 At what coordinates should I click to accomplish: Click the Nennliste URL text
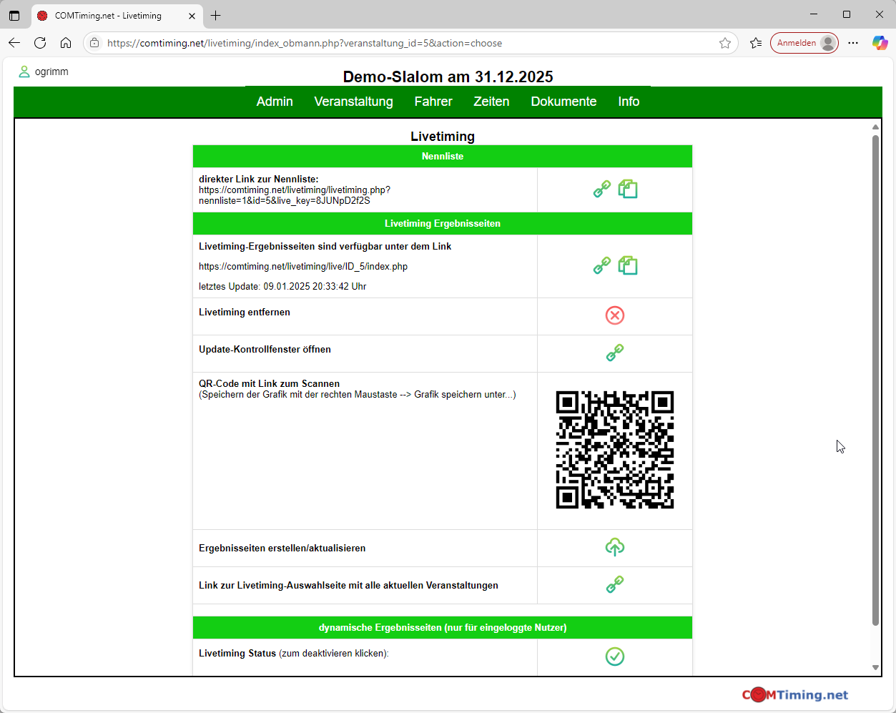click(x=295, y=195)
